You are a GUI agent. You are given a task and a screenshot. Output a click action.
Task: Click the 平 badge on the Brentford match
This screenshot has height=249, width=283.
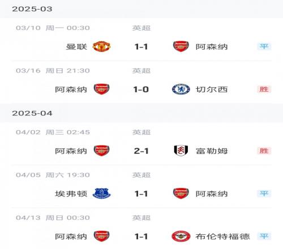coord(264,236)
